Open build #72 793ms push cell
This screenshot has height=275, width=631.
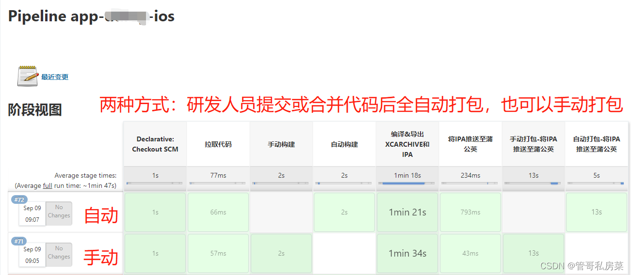470,212
